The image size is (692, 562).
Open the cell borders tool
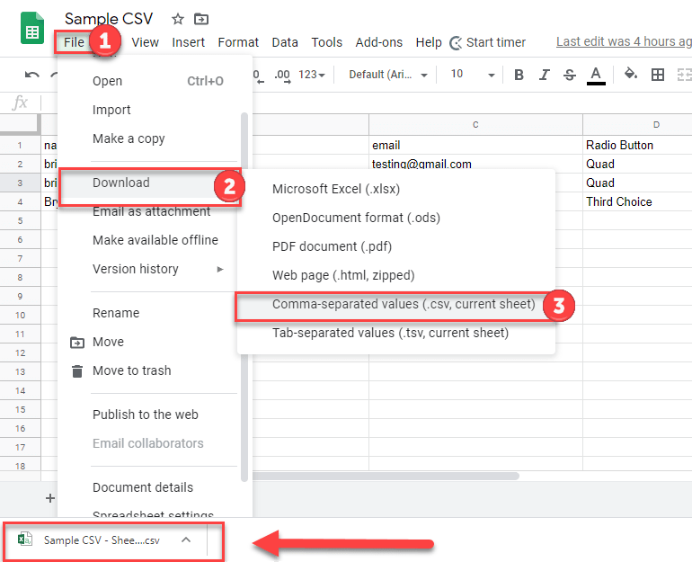(658, 75)
